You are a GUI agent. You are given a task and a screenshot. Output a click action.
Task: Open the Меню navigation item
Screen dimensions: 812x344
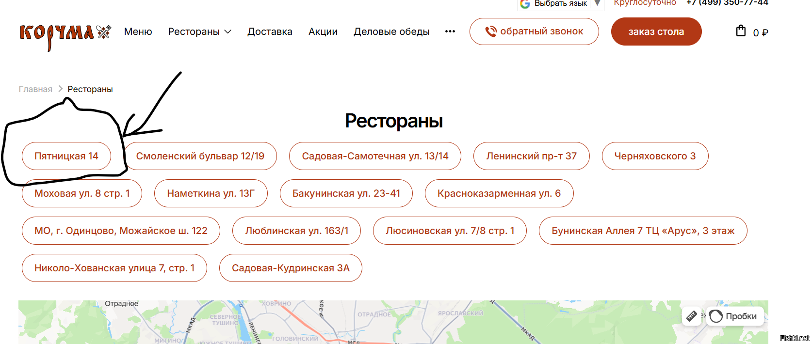click(138, 31)
